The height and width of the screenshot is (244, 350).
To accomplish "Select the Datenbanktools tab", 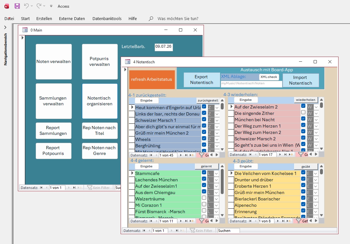I will pos(107,19).
